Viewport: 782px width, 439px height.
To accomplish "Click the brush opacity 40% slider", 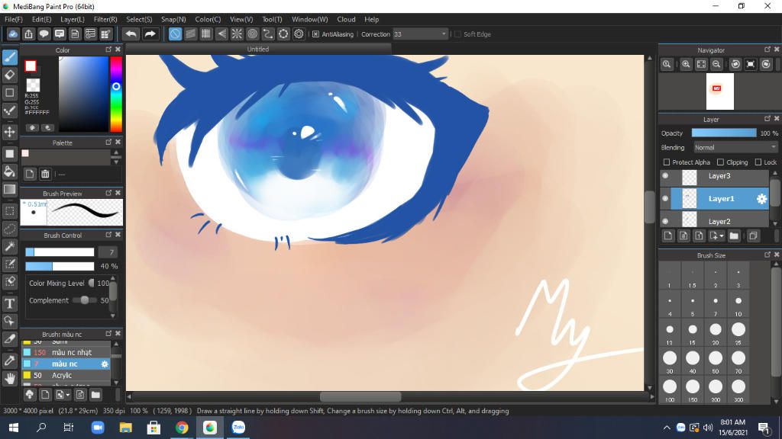I will (x=60, y=266).
